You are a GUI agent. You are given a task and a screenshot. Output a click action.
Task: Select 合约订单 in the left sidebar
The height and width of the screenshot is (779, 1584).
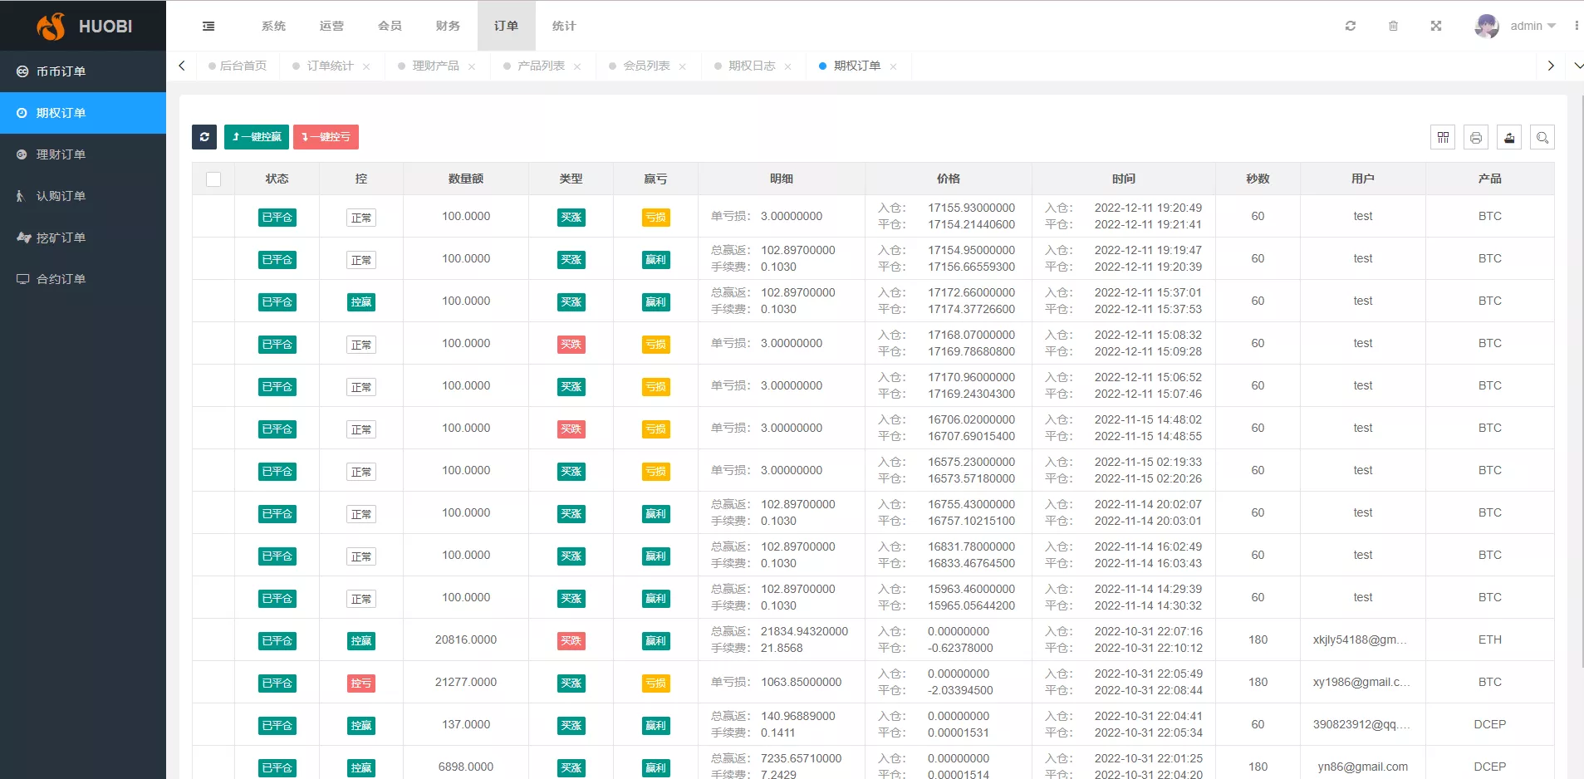point(60,279)
